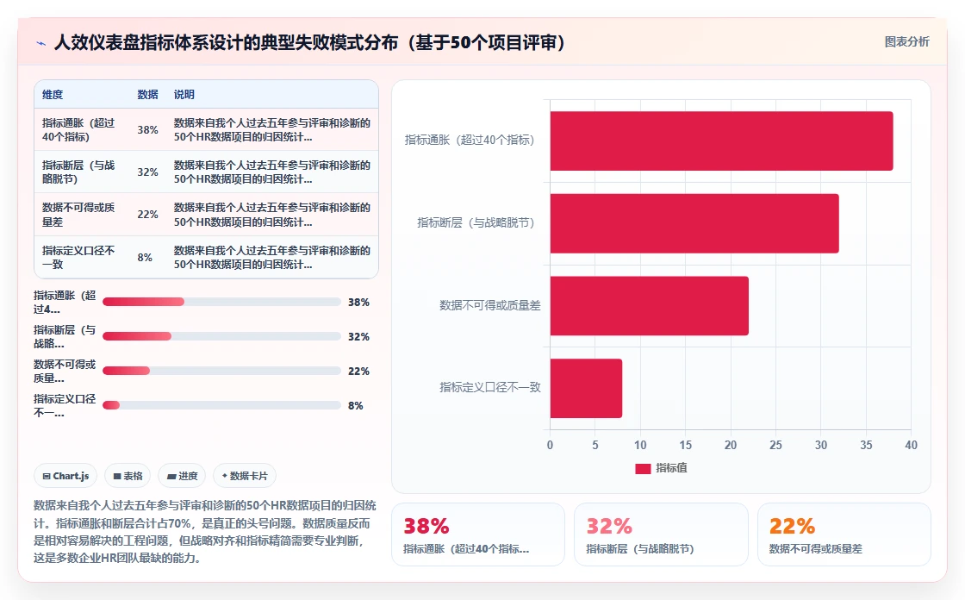Click the 数据不可得或质量差 bar in chart
Viewport: 965px width, 600px height.
[x=650, y=305]
